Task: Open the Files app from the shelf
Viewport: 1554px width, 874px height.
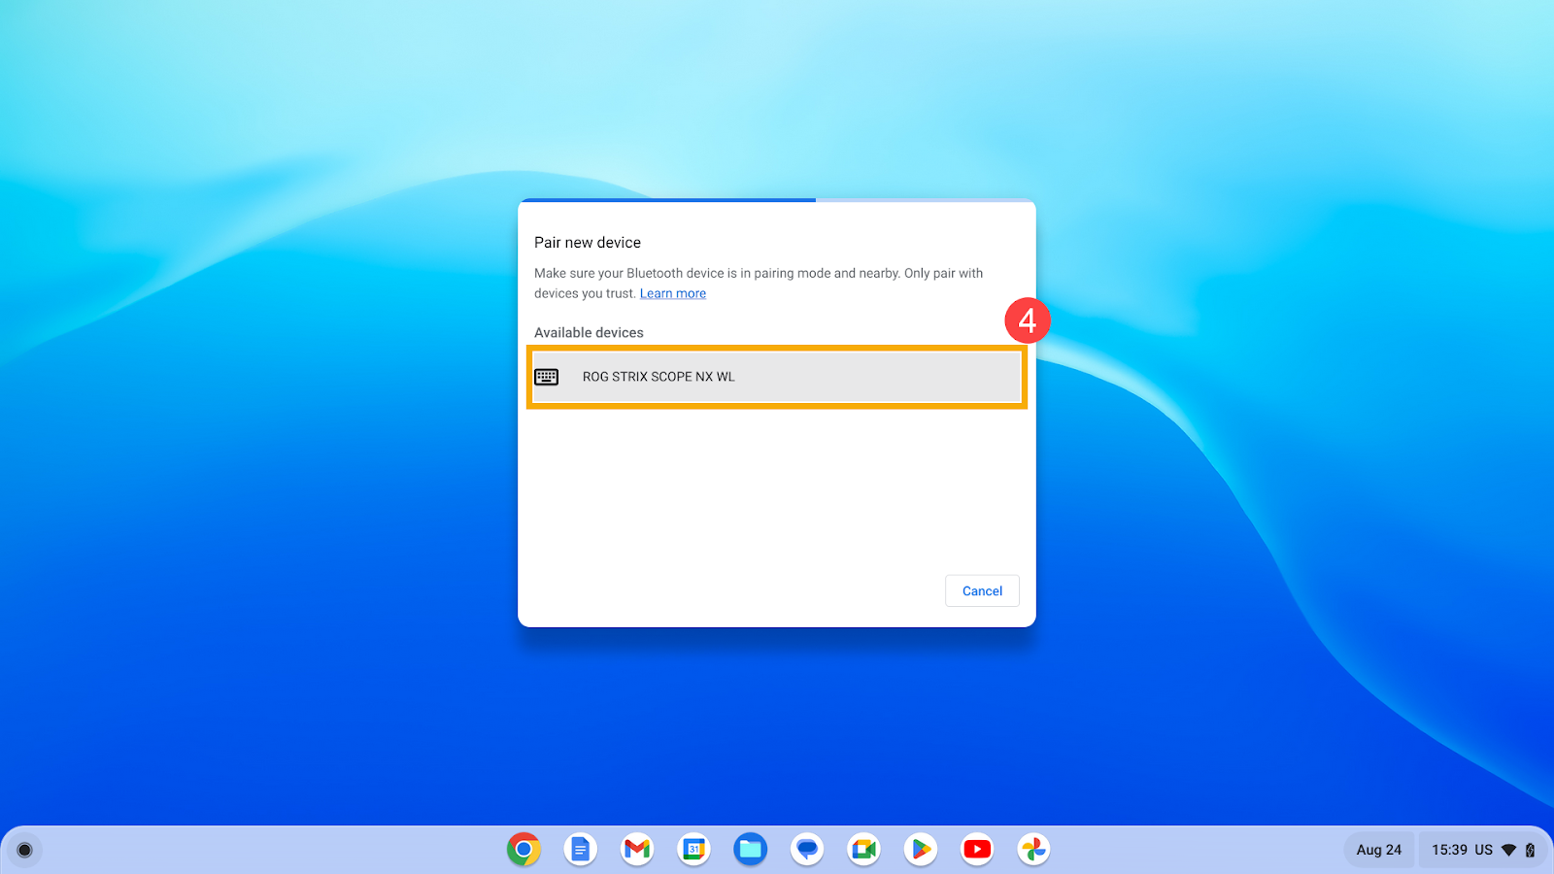Action: tap(751, 850)
